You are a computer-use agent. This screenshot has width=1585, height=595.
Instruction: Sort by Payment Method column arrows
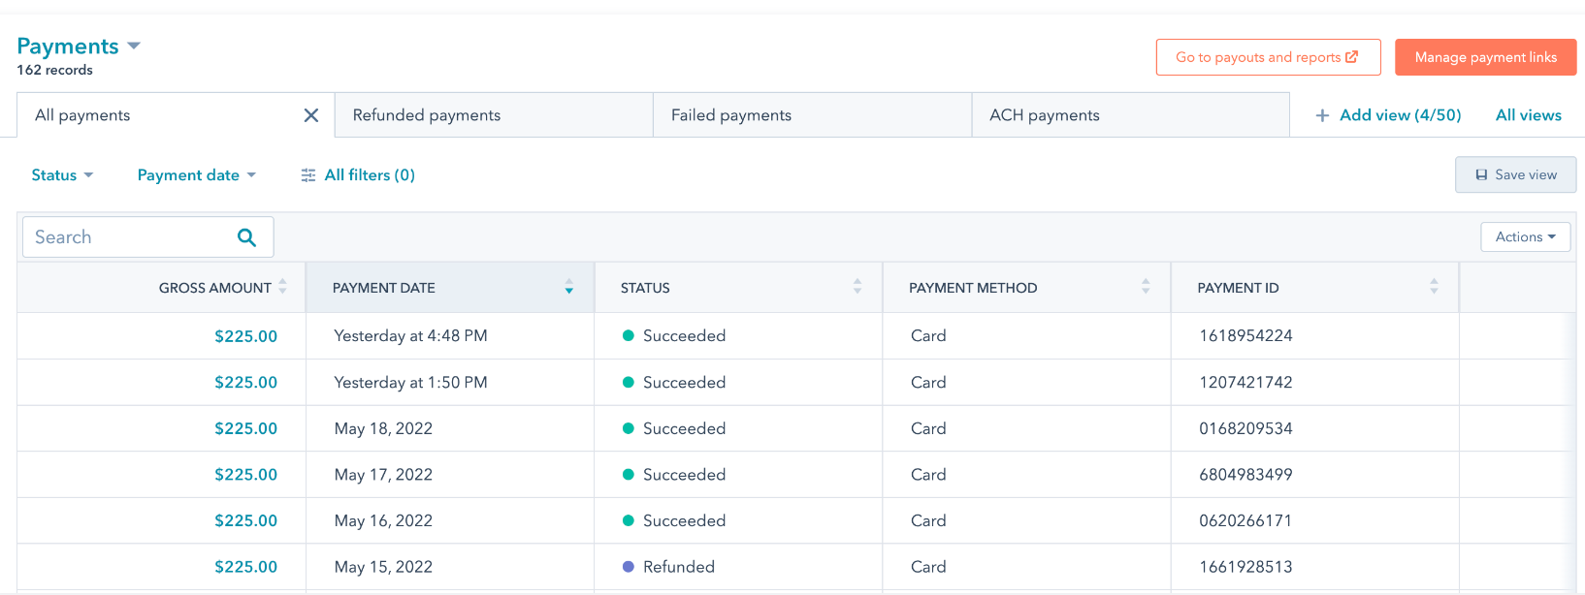1146,287
